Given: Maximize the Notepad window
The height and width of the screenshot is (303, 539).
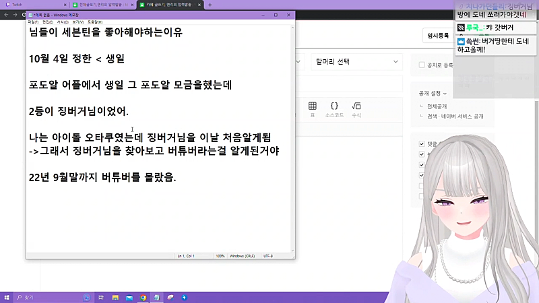Looking at the screenshot, I should coord(276,15).
